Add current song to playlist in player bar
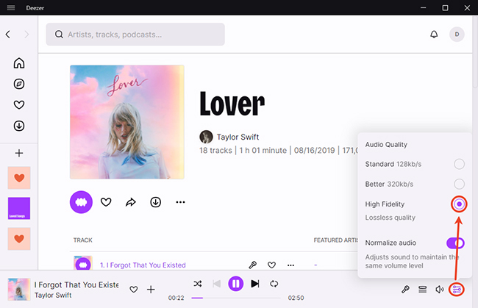 coord(151,289)
